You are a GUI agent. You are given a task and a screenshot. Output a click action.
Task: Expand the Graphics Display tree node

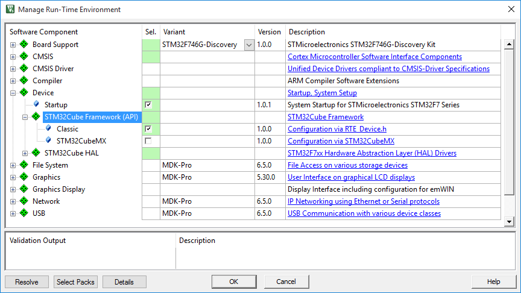coord(13,190)
